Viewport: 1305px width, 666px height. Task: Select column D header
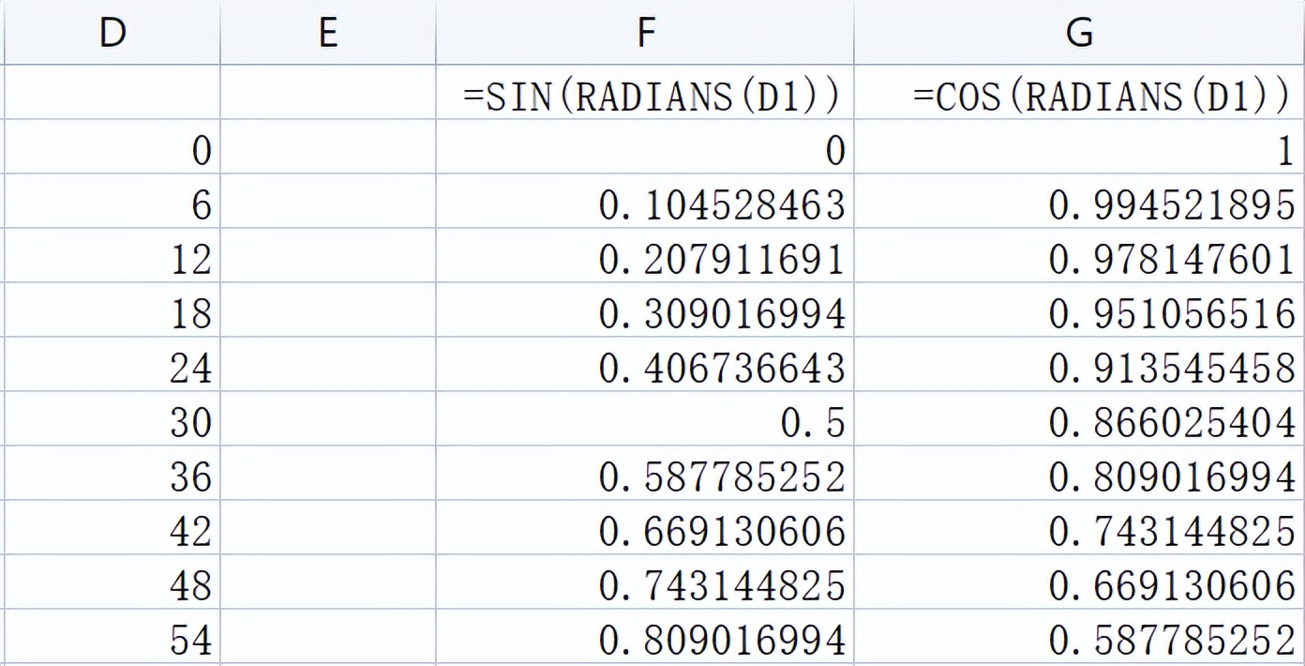(x=112, y=32)
